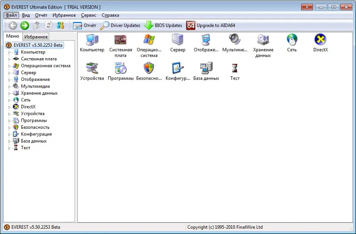Click Upgrade to AIDA64 toolbar button
The height and width of the screenshot is (234, 356).
point(210,26)
